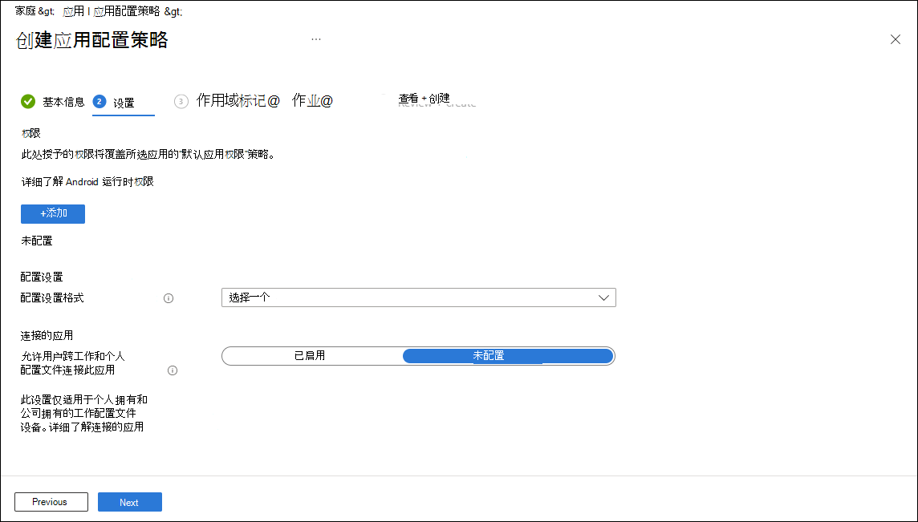Screen dimensions: 918x522
Task: Click the step 3 circle icon beside 作用域标记
Action: 181,100
